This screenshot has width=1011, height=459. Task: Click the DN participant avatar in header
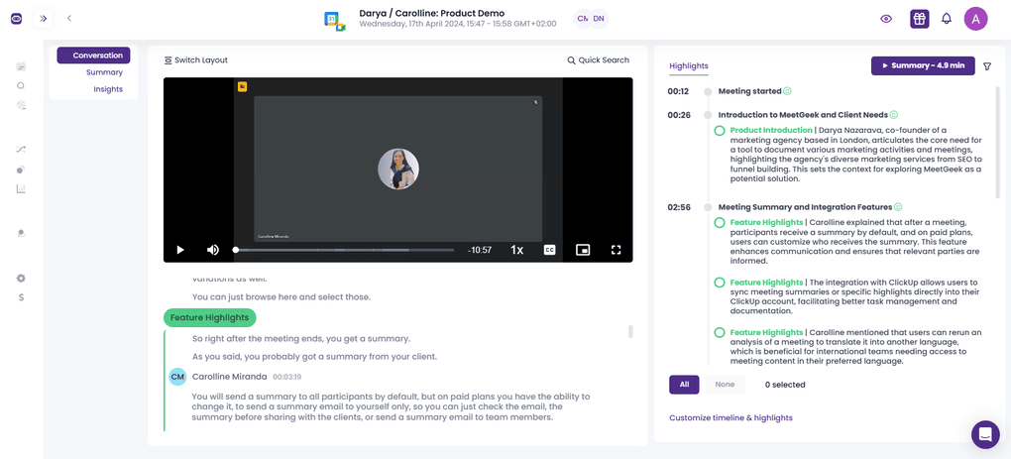pos(599,19)
